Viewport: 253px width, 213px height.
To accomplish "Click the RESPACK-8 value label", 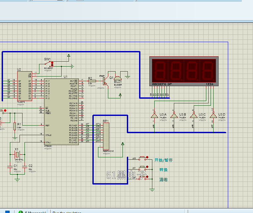I will (x=108, y=151).
